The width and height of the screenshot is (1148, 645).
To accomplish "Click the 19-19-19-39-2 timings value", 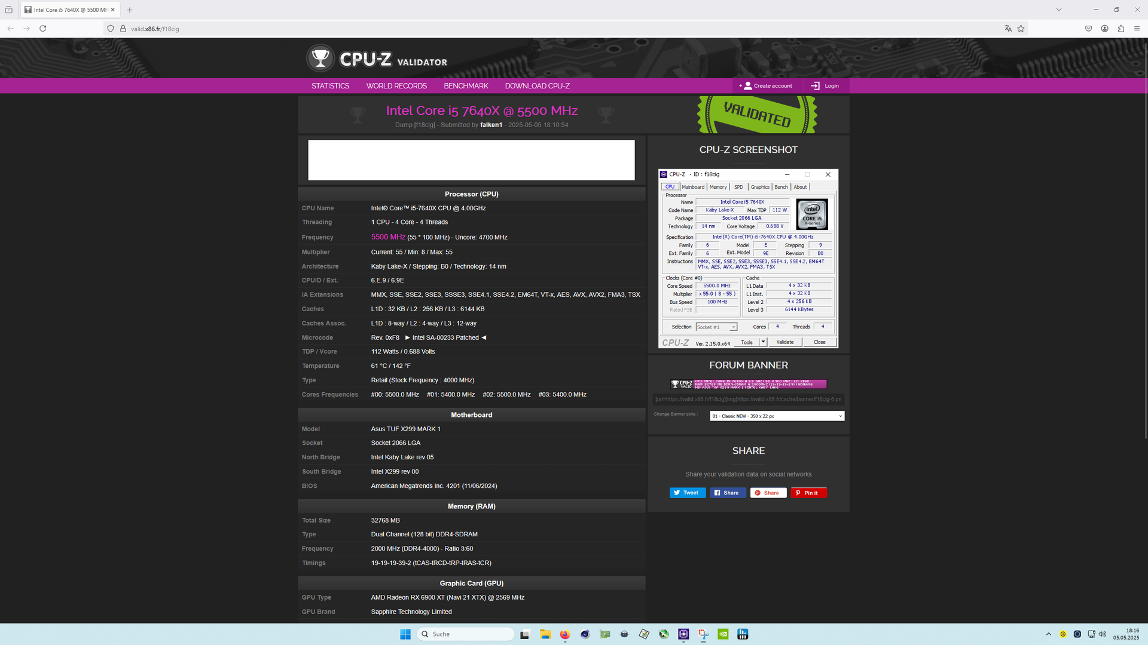I will click(430, 563).
